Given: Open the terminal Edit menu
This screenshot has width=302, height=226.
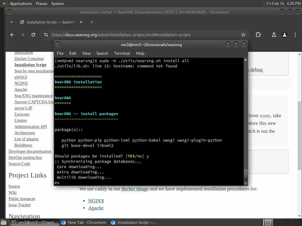Looking at the screenshot, I should tap(73, 54).
